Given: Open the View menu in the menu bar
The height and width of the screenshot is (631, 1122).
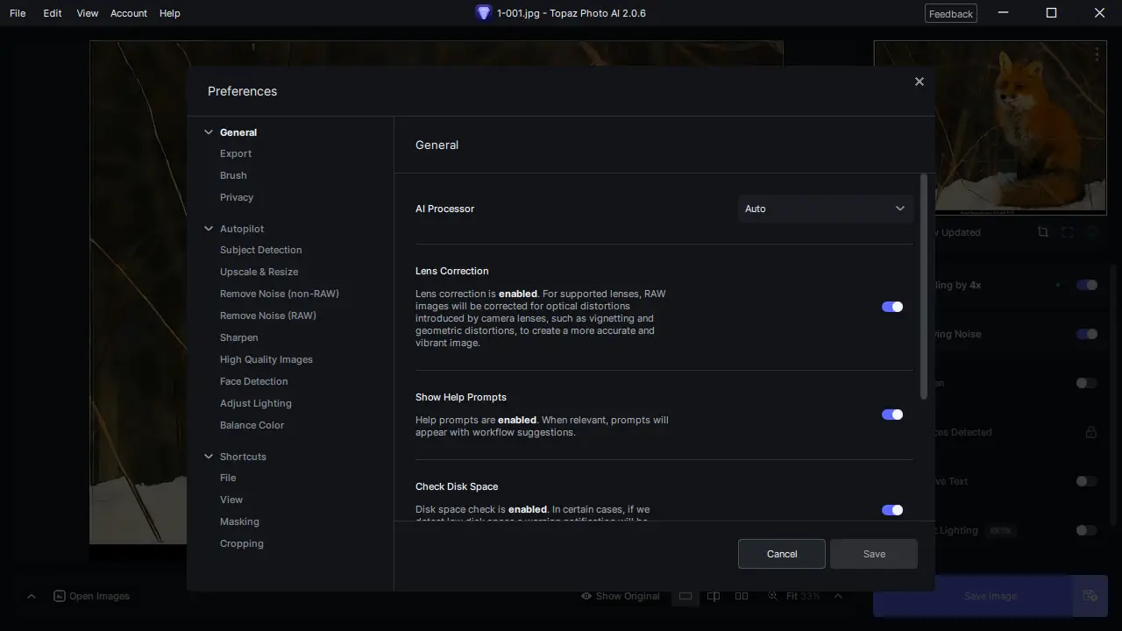Looking at the screenshot, I should [x=88, y=13].
